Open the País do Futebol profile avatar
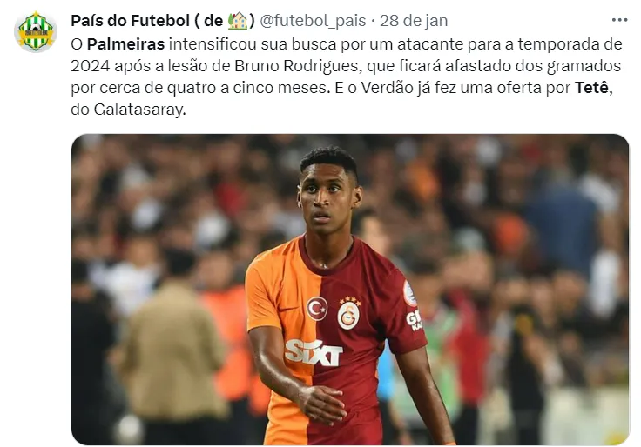Screen dimensions: 641x447 (36, 32)
